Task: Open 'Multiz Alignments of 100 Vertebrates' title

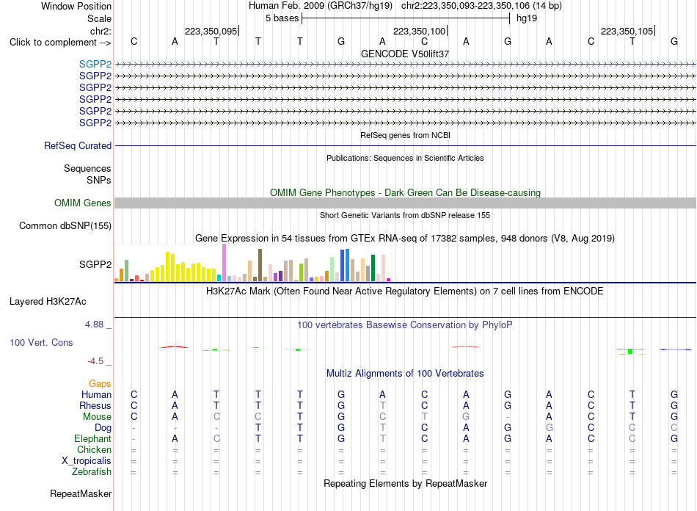Action: [x=405, y=374]
